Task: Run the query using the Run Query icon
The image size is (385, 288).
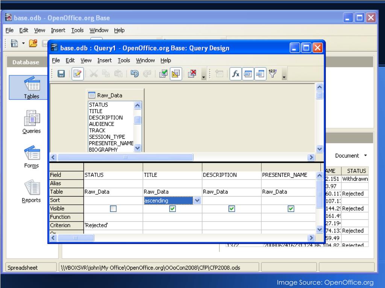Action: [163, 73]
